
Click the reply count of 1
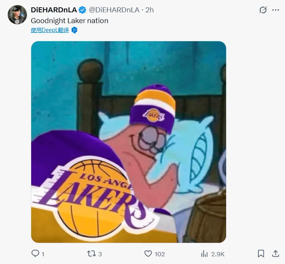click(x=43, y=254)
